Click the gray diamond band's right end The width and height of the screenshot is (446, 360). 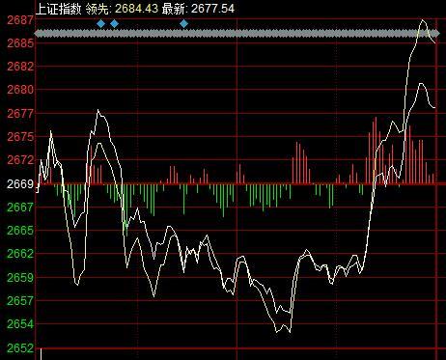[x=435, y=34]
